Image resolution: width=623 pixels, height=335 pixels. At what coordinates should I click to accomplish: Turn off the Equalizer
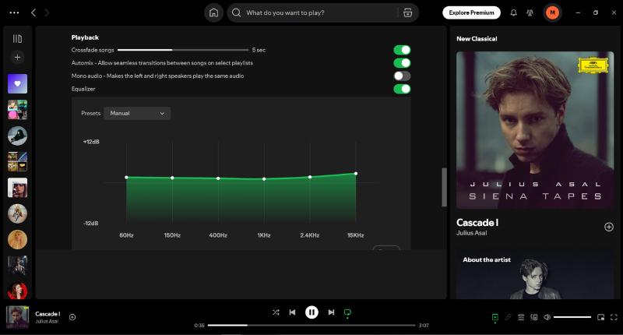coord(402,89)
